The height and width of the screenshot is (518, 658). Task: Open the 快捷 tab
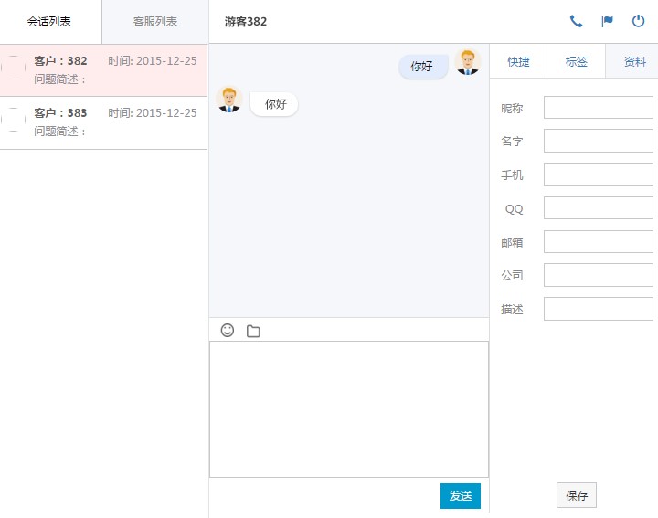point(518,62)
